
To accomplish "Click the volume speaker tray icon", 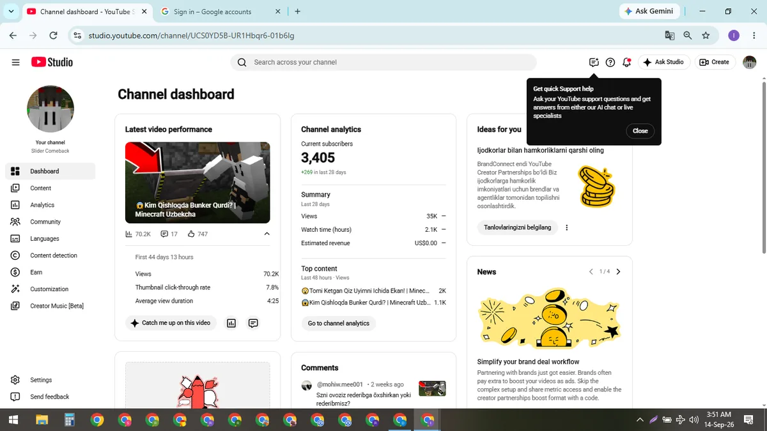I will [693, 420].
